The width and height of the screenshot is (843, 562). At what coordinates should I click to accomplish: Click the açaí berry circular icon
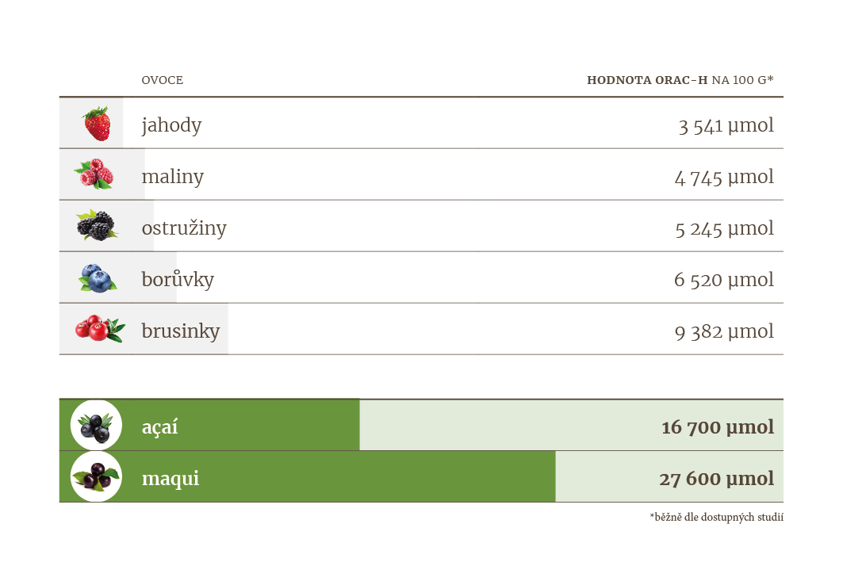click(96, 425)
